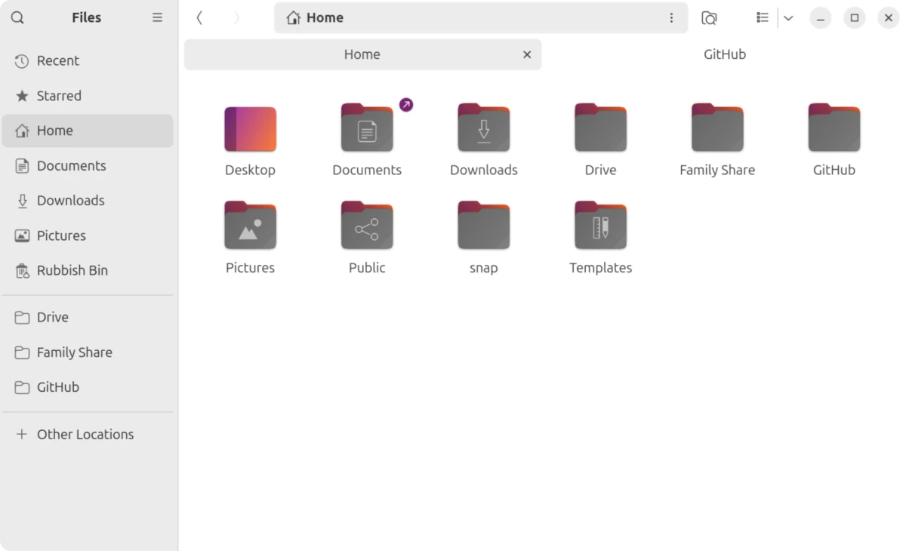
Task: Click the search-in-folder icon beside path bar
Action: (x=709, y=18)
